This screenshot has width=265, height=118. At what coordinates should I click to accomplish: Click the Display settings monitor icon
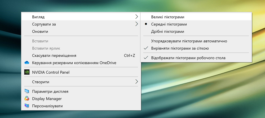click(26, 91)
